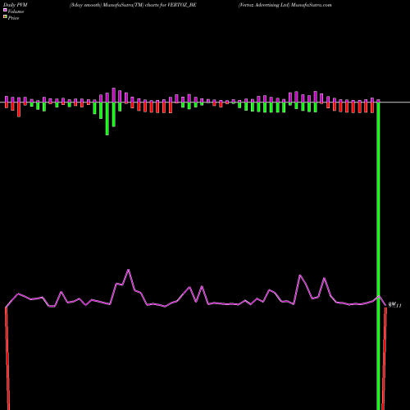Click the magenta Volume legend swatch

coord(5,11)
